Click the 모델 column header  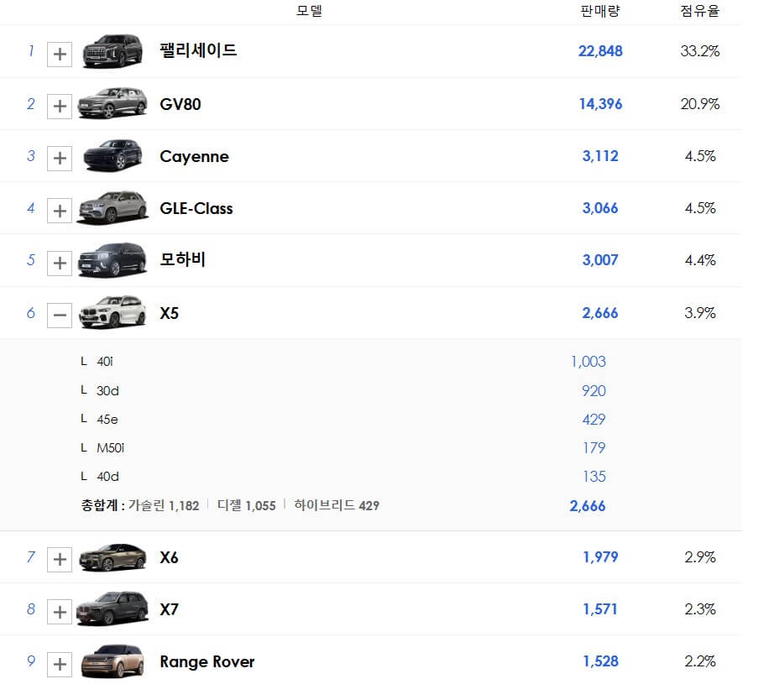[310, 11]
